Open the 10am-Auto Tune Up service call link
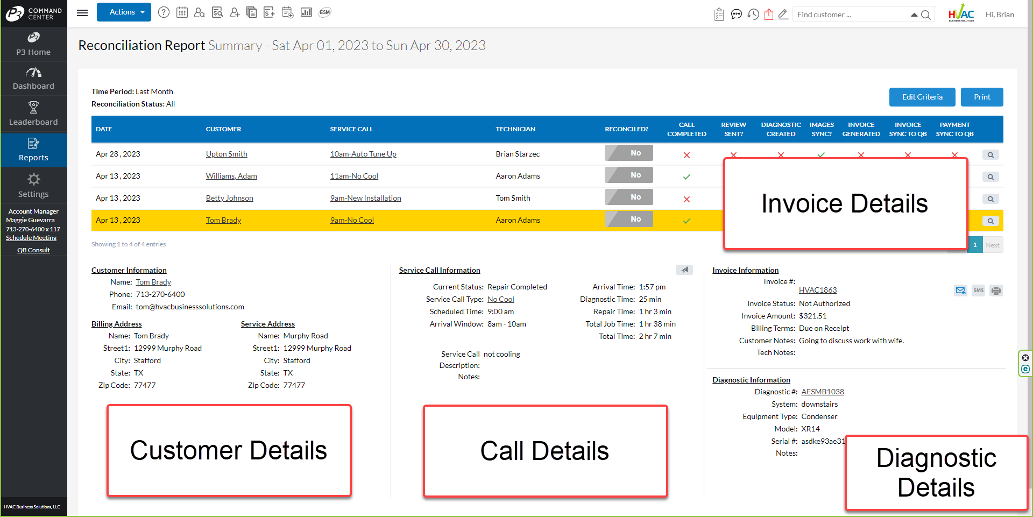This screenshot has height=517, width=1033. [363, 154]
